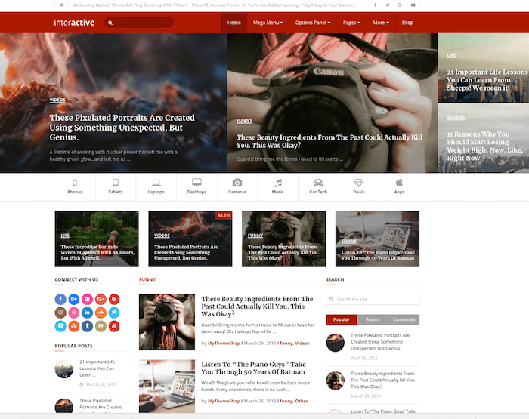This screenshot has width=529, height=419.
Task: Click the interactive site logo
Action: [74, 23]
